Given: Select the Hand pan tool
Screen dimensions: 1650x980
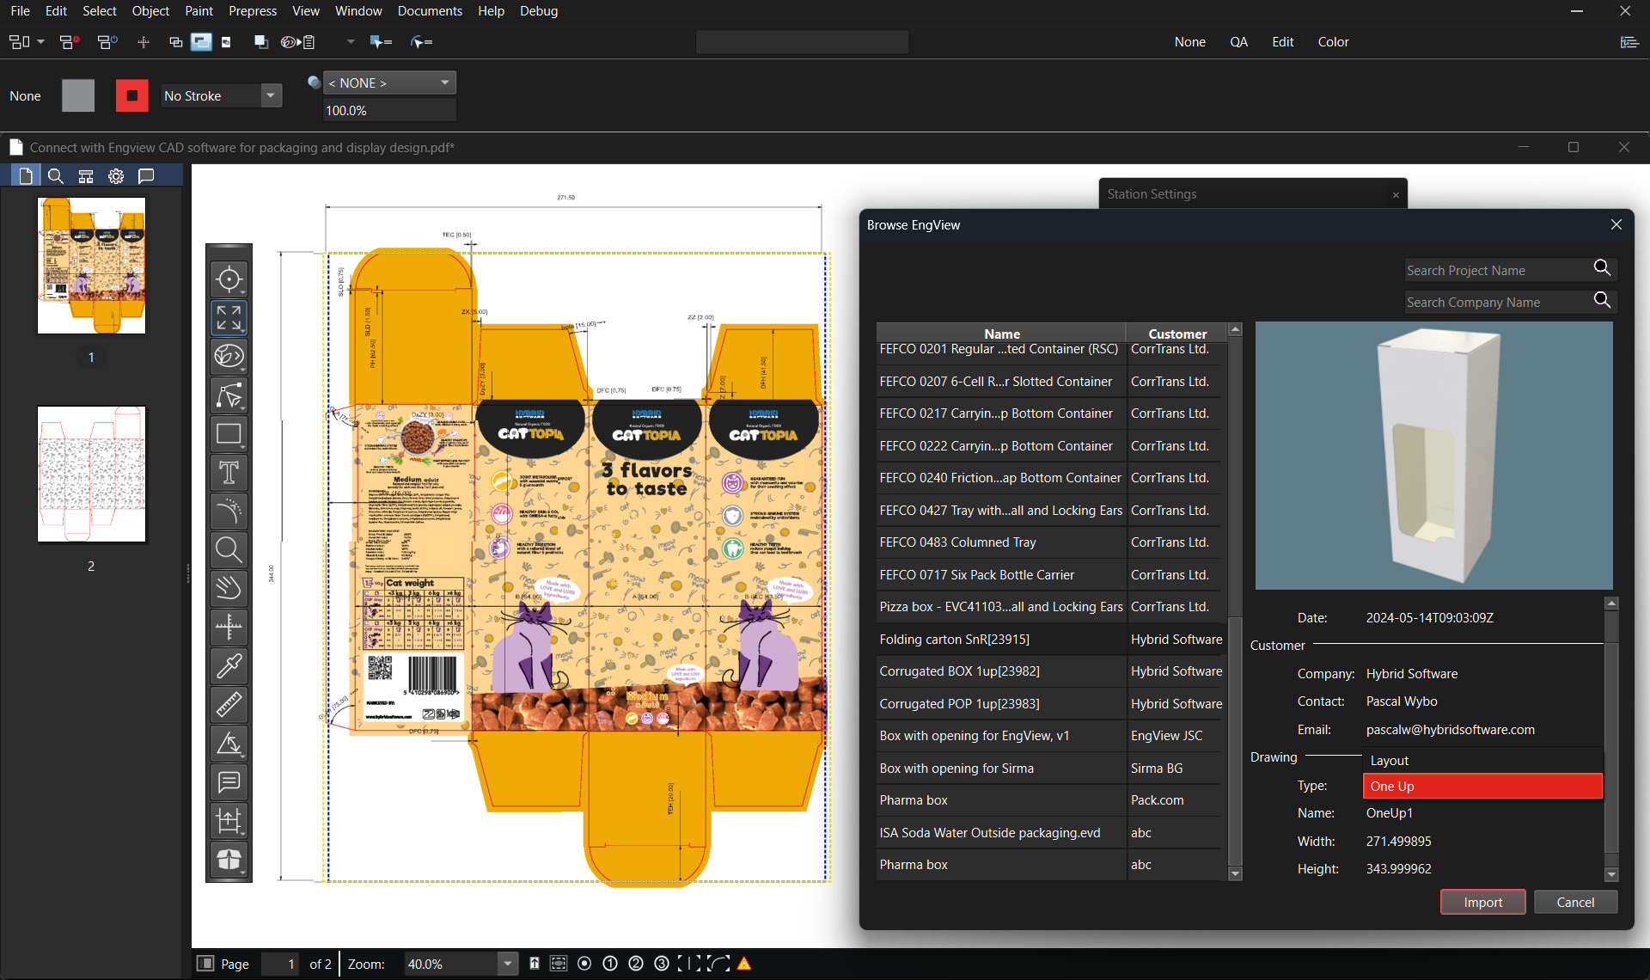Looking at the screenshot, I should (x=229, y=588).
